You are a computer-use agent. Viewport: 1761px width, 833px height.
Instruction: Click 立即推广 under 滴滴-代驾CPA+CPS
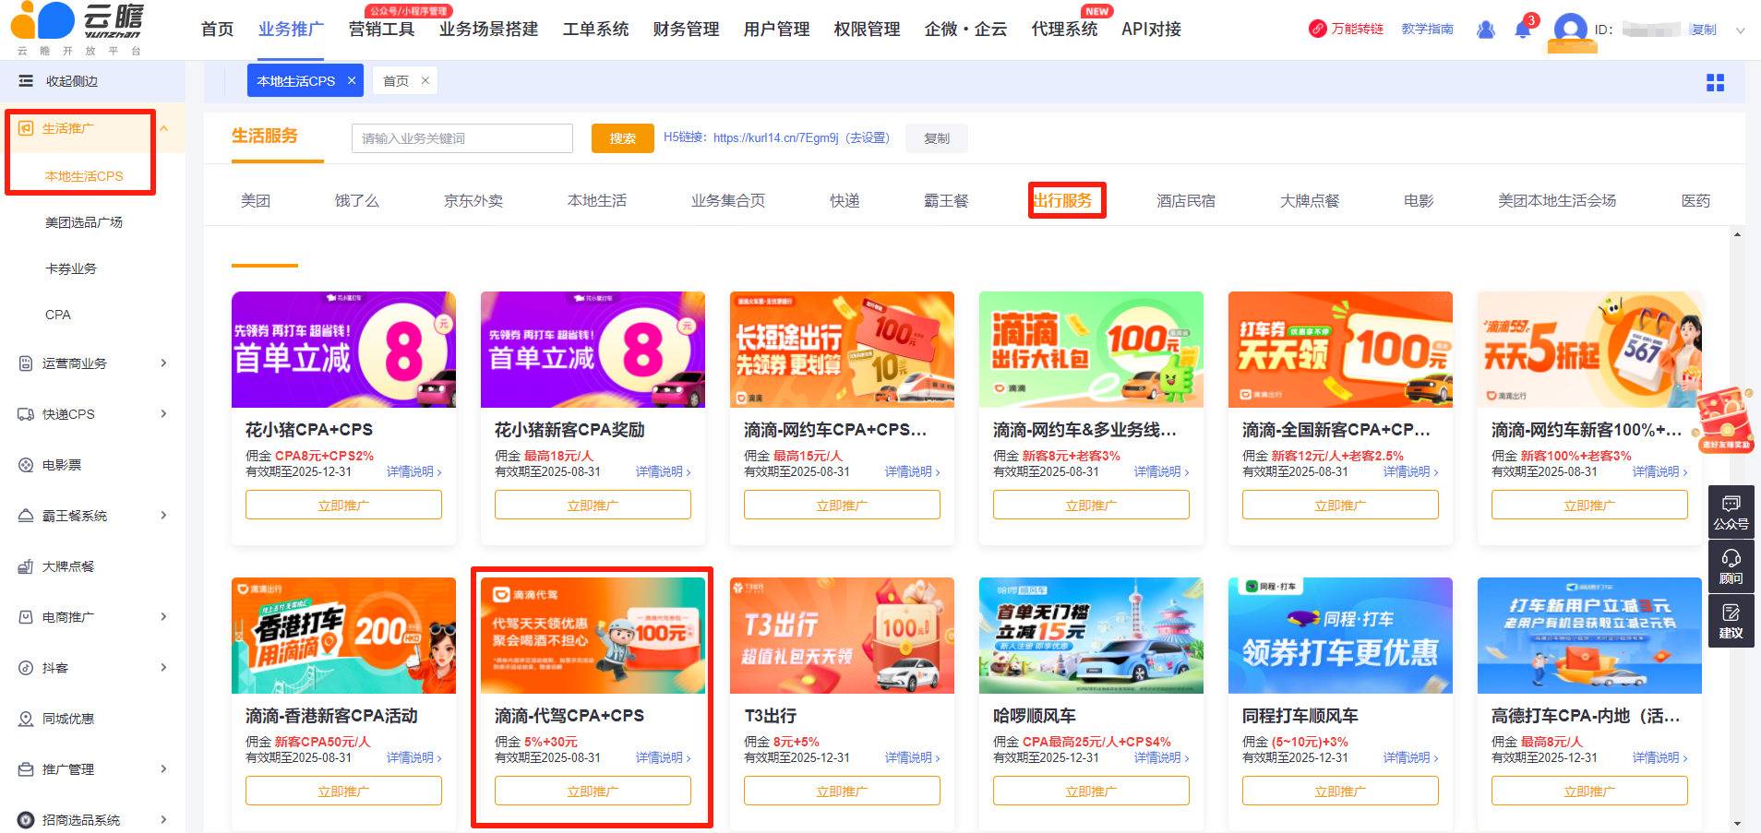(593, 791)
